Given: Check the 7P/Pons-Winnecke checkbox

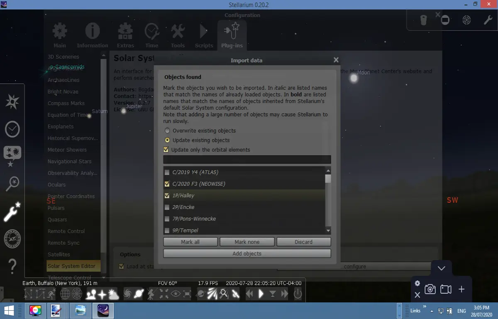Looking at the screenshot, I should (x=167, y=218).
